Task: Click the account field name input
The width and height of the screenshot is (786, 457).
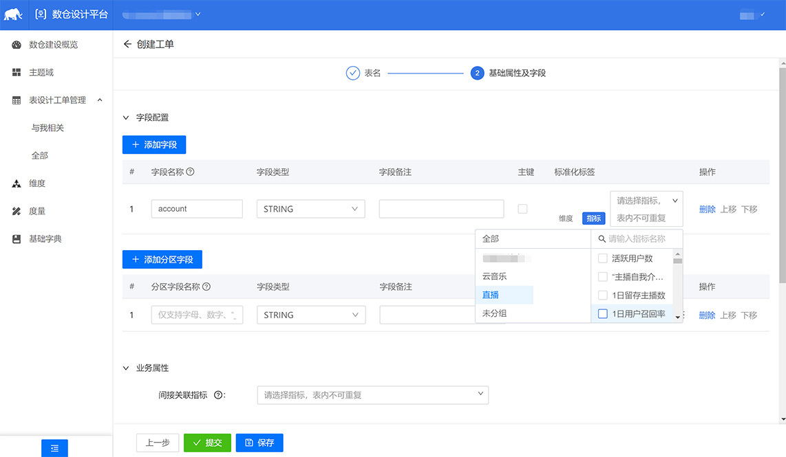Action: (197, 209)
